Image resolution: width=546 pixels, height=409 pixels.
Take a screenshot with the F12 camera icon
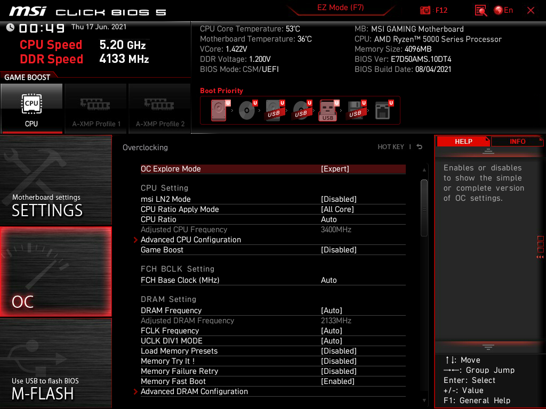(x=425, y=10)
